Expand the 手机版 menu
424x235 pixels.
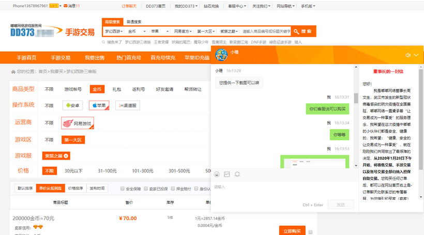308,6
